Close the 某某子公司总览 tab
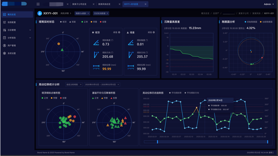 point(94,4)
